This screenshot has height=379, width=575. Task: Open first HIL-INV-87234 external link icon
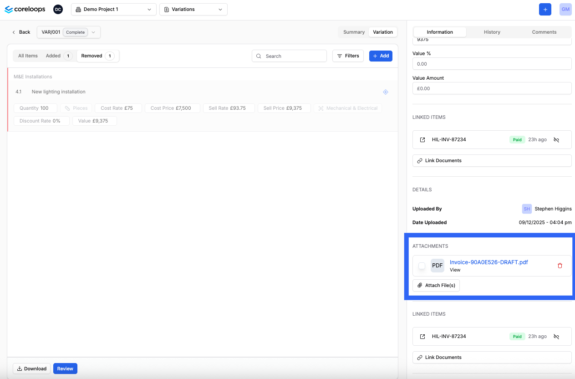tap(422, 140)
